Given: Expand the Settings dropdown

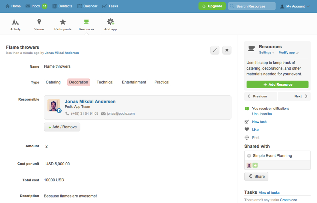Looking at the screenshot, I should coord(266,53).
